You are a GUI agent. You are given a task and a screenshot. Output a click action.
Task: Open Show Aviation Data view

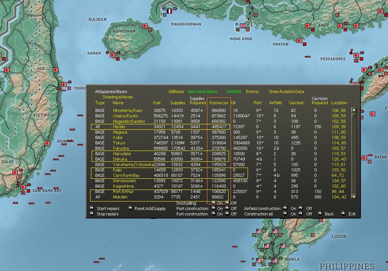point(286,92)
